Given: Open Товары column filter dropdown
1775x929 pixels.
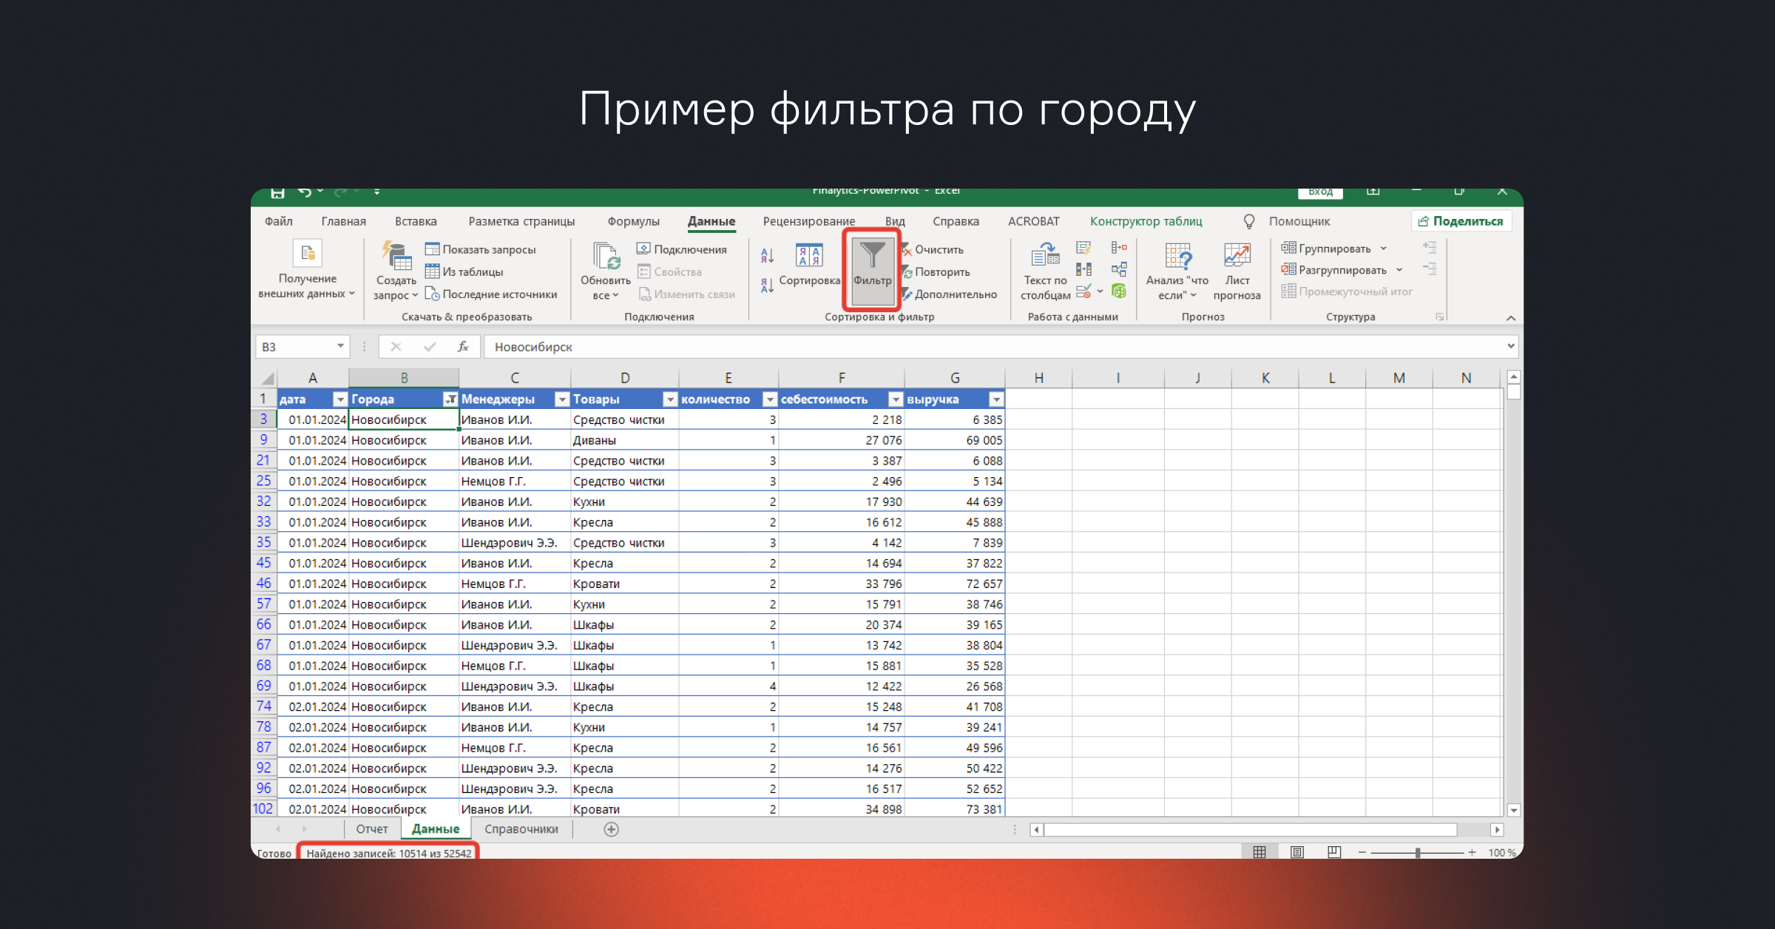Looking at the screenshot, I should pyautogui.click(x=670, y=399).
